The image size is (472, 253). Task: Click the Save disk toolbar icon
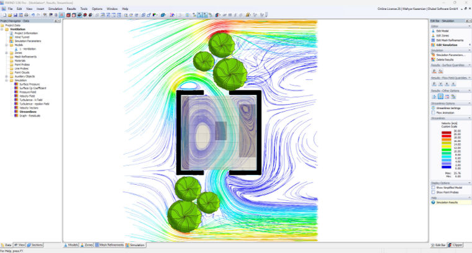pyautogui.click(x=16, y=15)
